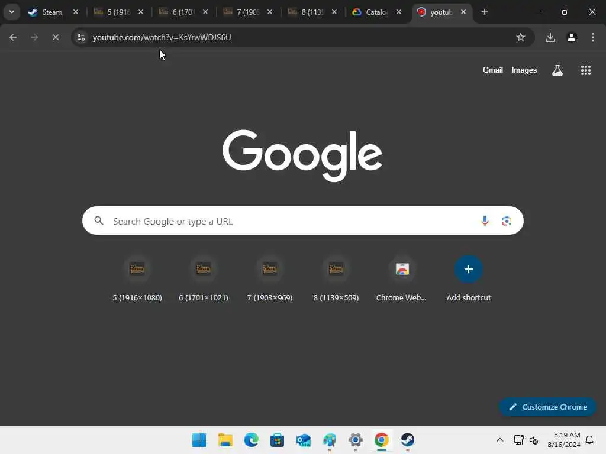606x454 pixels.
Task: View site information icon in address bar
Action: click(81, 37)
